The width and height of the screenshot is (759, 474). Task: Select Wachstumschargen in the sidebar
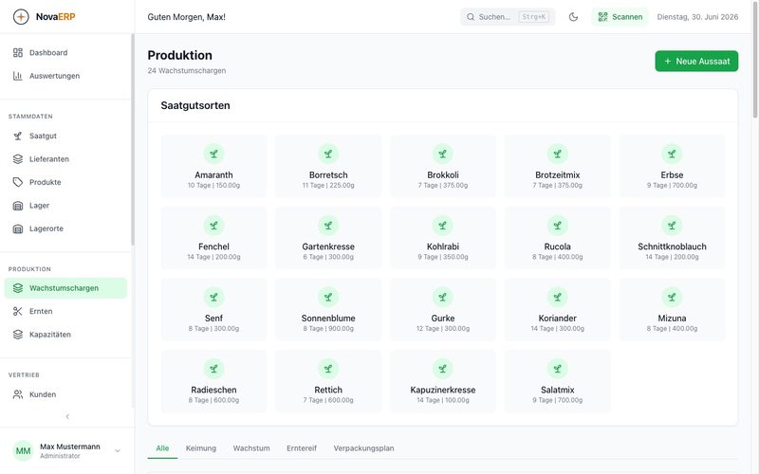[65, 288]
